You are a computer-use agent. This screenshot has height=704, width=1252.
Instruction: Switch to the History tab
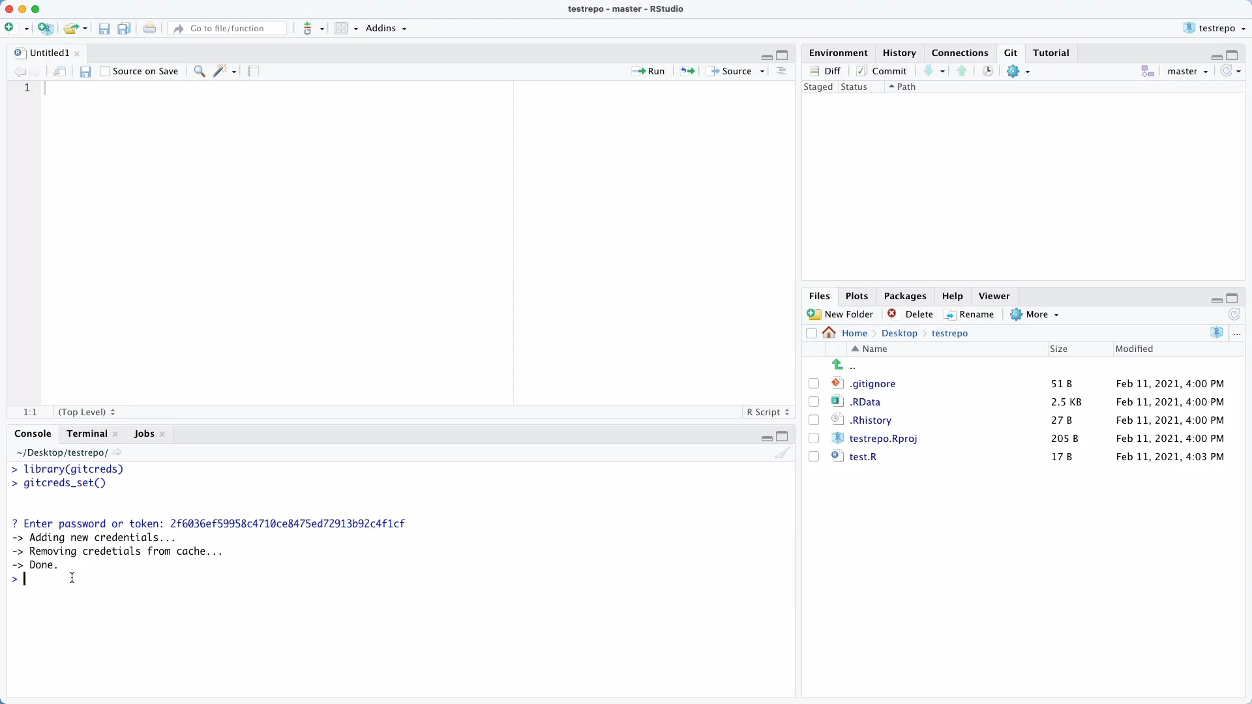899,53
